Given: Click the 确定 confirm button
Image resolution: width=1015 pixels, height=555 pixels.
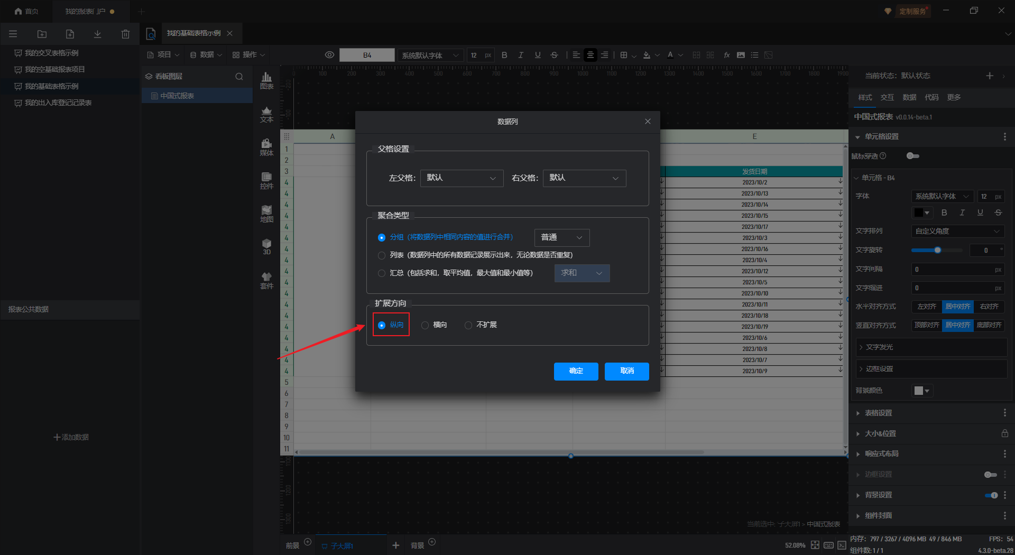Looking at the screenshot, I should coord(576,371).
